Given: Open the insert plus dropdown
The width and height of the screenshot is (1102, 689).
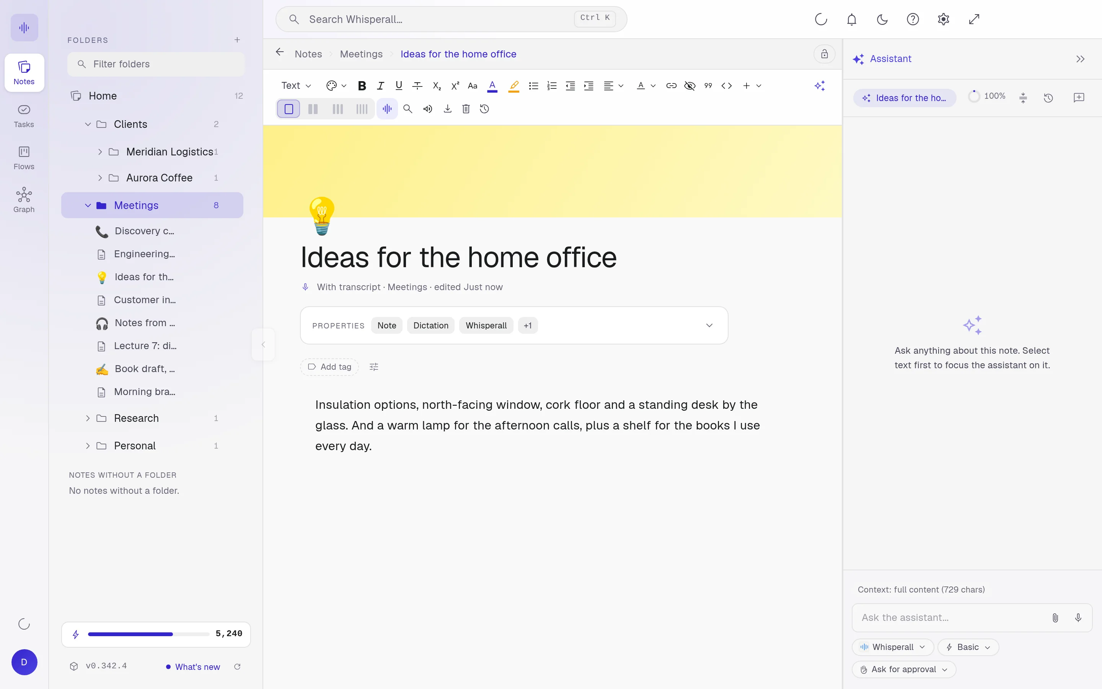Looking at the screenshot, I should (752, 86).
